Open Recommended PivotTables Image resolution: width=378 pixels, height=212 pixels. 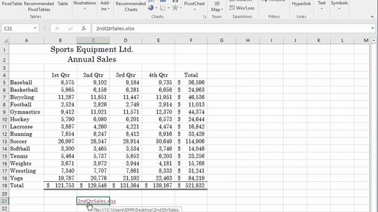pos(39,6)
